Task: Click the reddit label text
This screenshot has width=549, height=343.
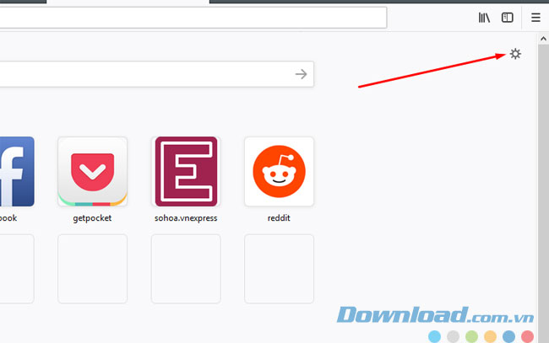Action: [x=279, y=218]
